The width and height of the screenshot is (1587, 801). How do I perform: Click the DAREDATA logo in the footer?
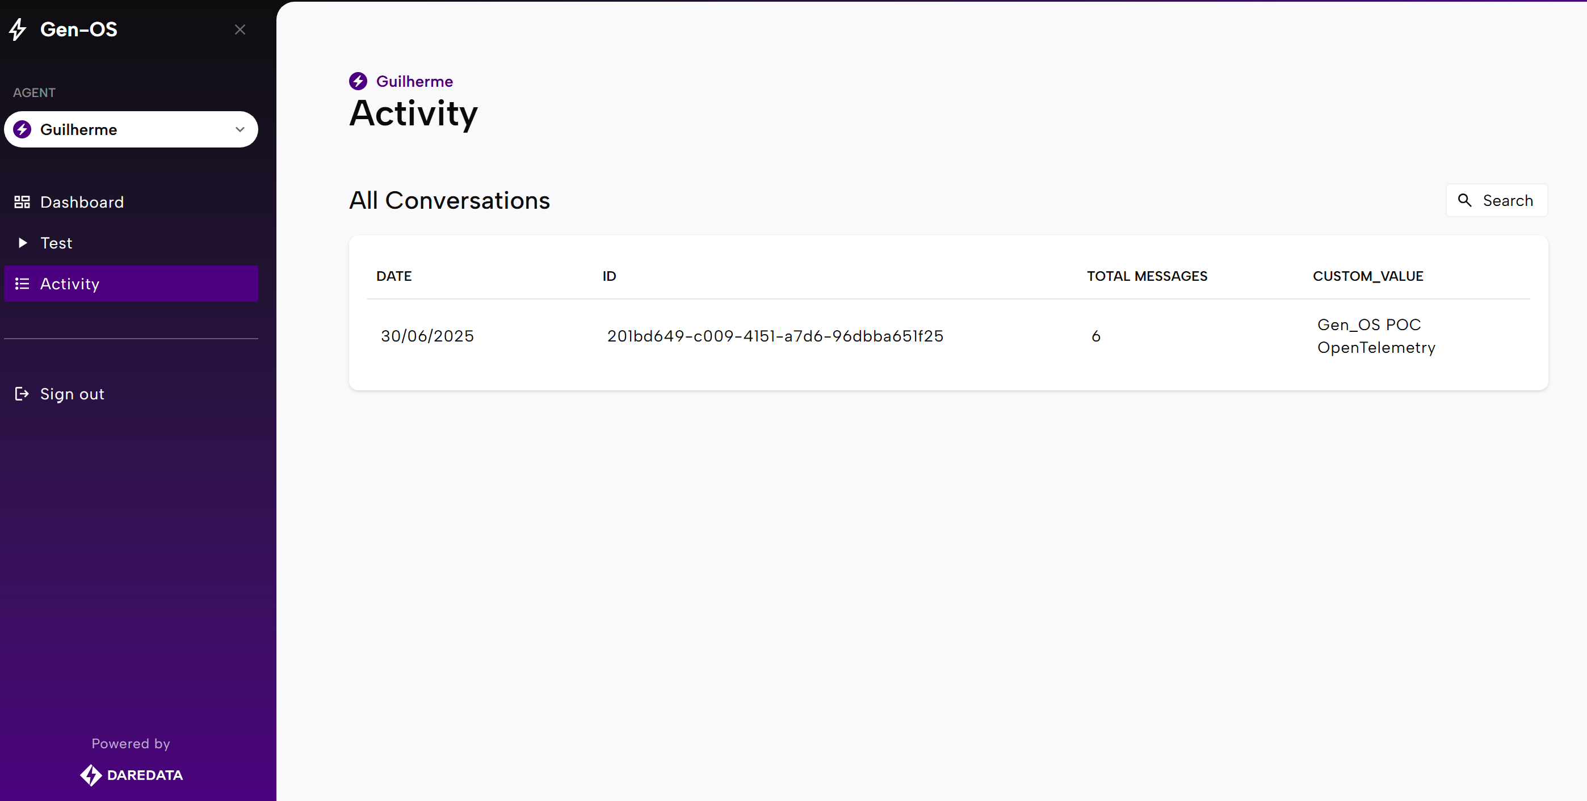pyautogui.click(x=131, y=775)
